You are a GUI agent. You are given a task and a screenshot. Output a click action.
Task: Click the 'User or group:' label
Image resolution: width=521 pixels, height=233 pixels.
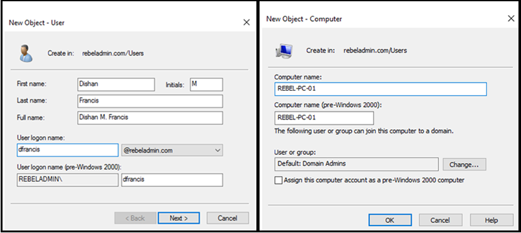(x=295, y=152)
